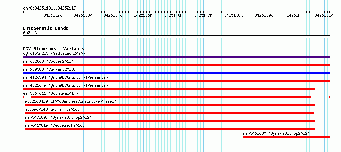
Task: Click the red nsv602863 variant bar
Action: (176, 65)
